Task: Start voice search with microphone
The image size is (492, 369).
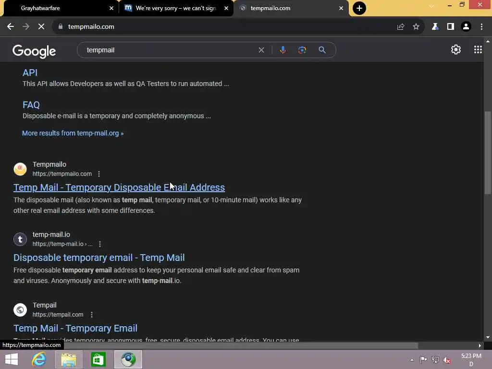Action: (283, 50)
